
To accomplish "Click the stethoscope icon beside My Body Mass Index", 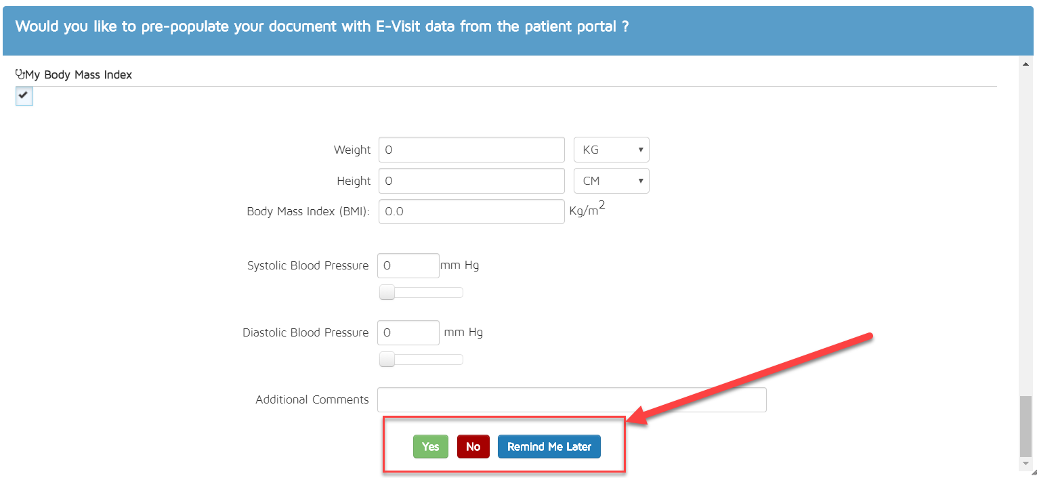I will (20, 74).
